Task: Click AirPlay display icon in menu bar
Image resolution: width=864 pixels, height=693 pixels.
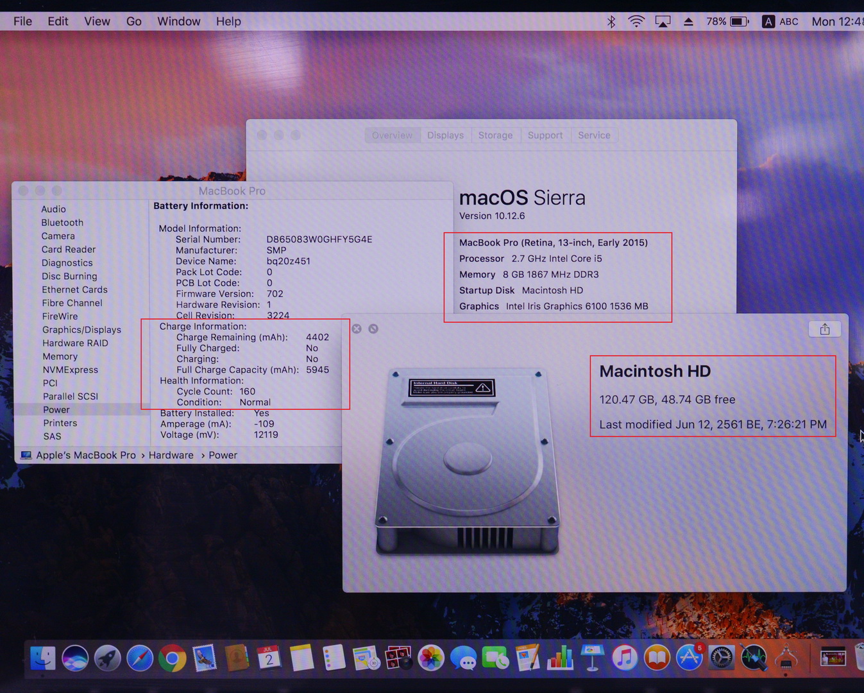Action: tap(663, 22)
